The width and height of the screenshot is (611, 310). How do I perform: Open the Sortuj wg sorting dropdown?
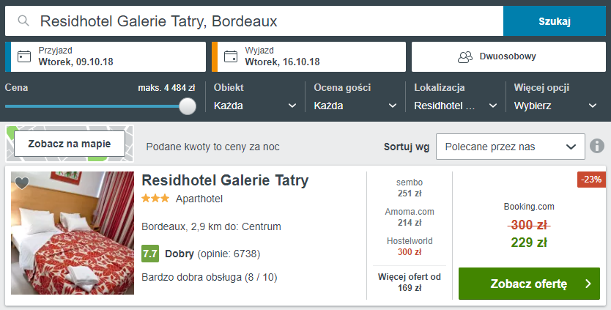510,147
